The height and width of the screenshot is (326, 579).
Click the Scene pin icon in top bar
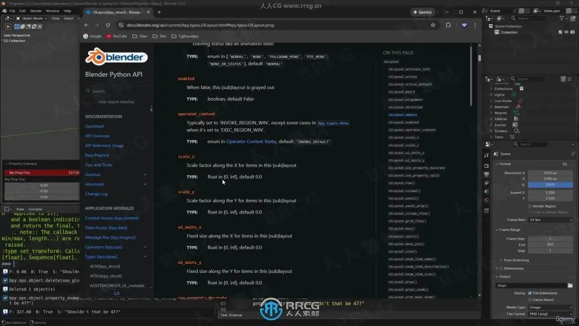tap(514, 11)
